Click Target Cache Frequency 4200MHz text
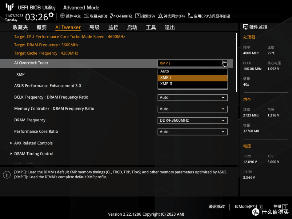Screen dimensions: 292x219 click(46, 53)
